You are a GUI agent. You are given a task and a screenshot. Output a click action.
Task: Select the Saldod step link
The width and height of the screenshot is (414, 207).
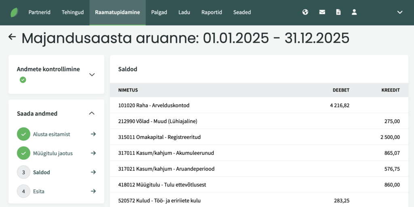tap(42, 172)
